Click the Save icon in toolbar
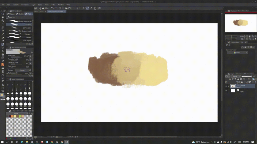 tap(46, 8)
